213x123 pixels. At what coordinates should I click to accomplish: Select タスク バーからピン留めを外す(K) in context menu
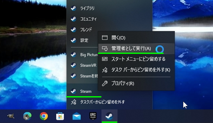(141, 70)
